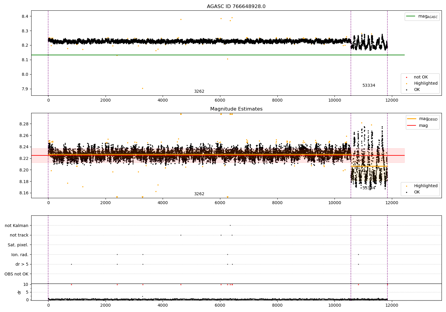Click obsid label 53334 in Magnitude Estimates panel

tap(369, 188)
